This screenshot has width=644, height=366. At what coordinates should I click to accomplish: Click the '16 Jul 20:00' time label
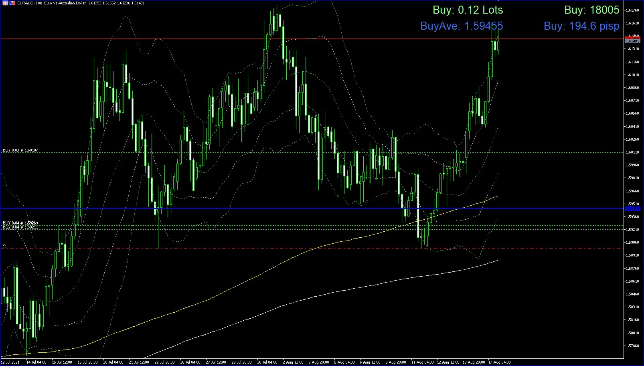pyautogui.click(x=87, y=362)
